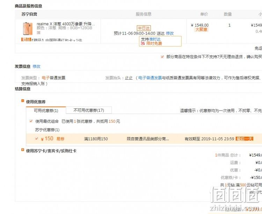Click the 最后一天 coupon badge
This screenshot has height=214, width=262.
tap(245, 139)
